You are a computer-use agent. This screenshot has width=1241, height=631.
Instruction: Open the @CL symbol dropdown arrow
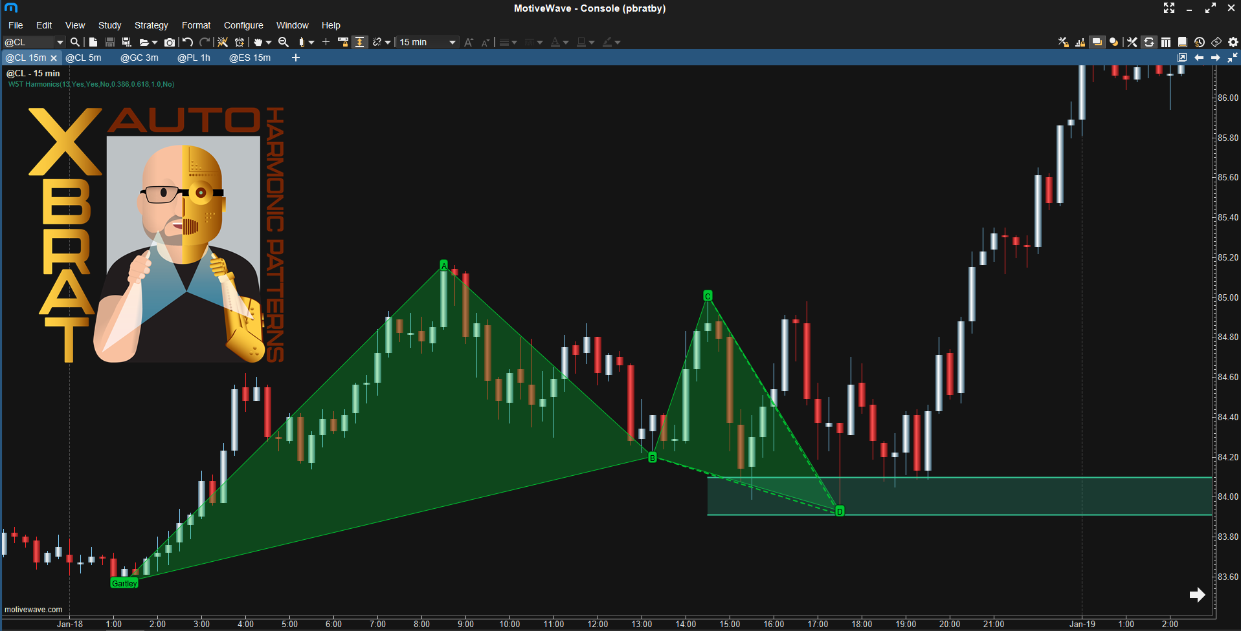point(60,42)
